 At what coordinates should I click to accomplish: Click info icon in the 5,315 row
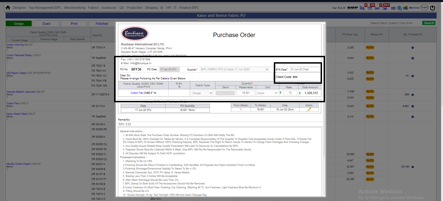[413, 117]
